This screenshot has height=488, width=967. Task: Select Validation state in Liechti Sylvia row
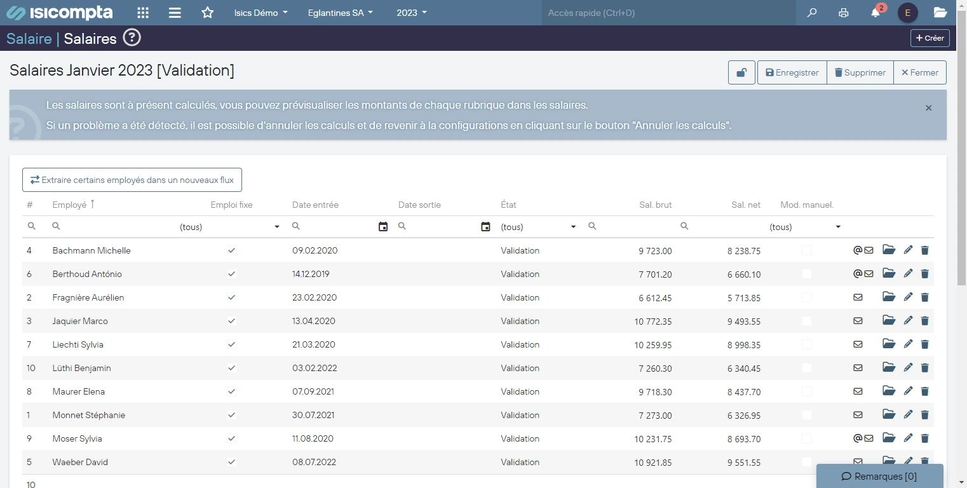(x=520, y=344)
